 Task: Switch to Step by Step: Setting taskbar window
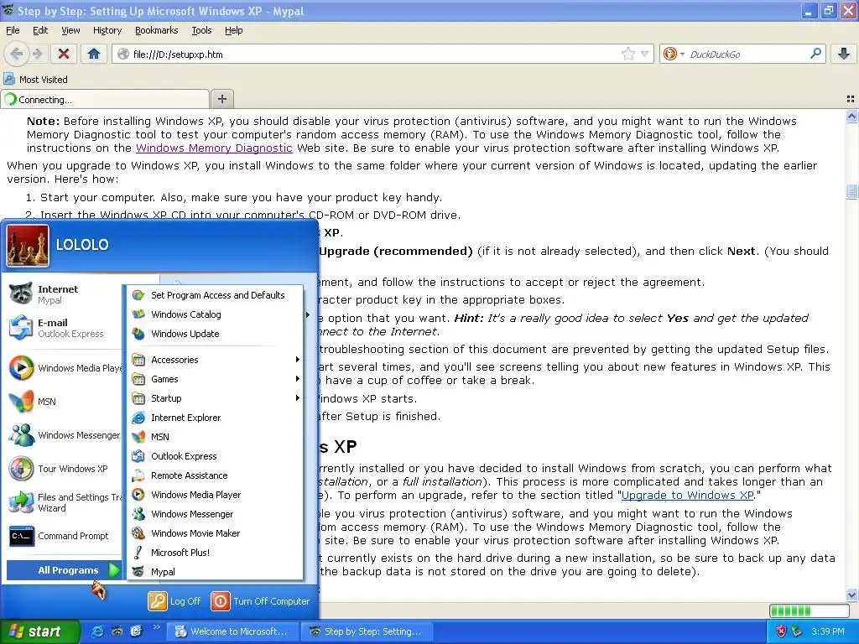tap(367, 631)
